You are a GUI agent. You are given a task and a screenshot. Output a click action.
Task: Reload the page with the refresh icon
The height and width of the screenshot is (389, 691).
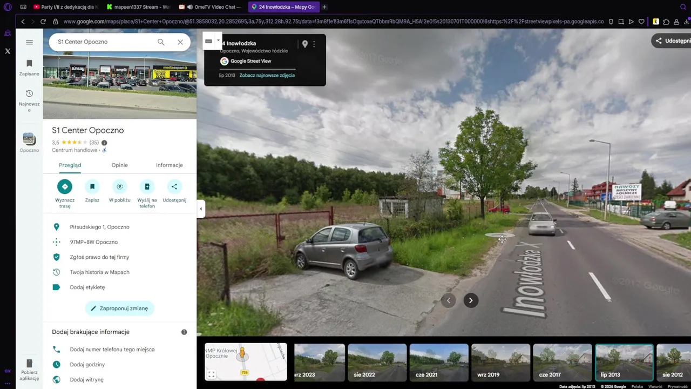(43, 22)
